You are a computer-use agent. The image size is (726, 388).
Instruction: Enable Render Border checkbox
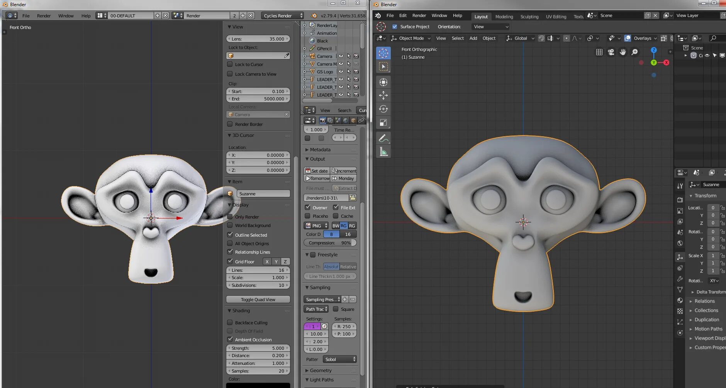(230, 124)
